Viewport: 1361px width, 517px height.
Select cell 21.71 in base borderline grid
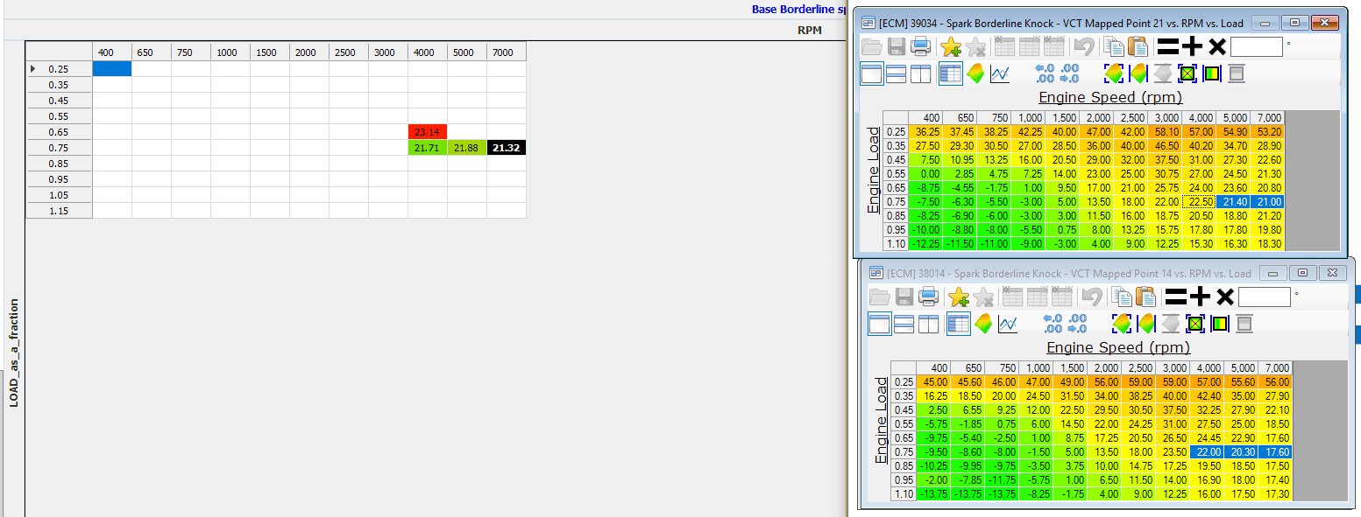pyautogui.click(x=427, y=148)
